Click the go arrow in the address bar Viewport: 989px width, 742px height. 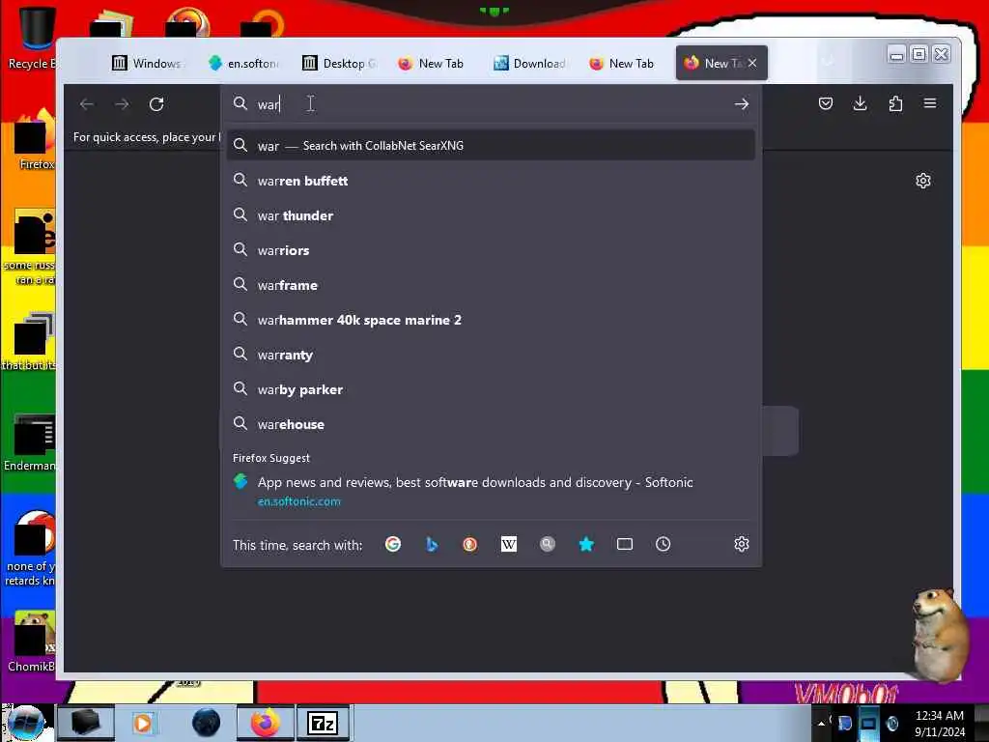(x=741, y=104)
